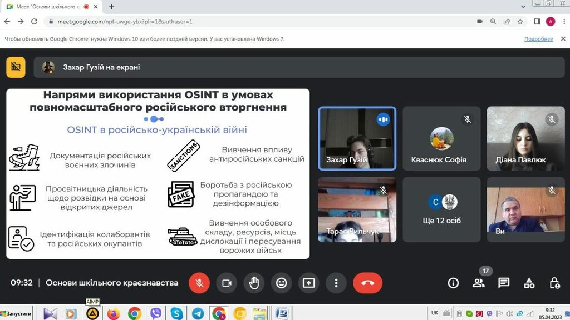Open a new browser tab
The width and height of the screenshot is (570, 320).
click(x=112, y=7)
